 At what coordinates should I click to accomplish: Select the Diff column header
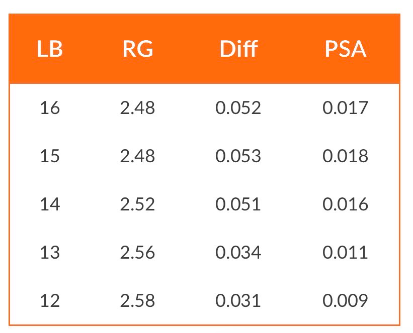238,49
